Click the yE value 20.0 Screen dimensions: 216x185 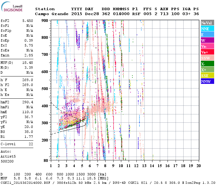29,127
